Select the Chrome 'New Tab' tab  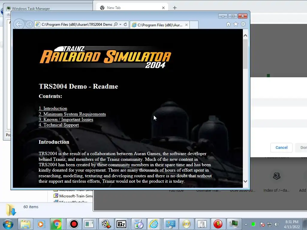[x=132, y=8]
